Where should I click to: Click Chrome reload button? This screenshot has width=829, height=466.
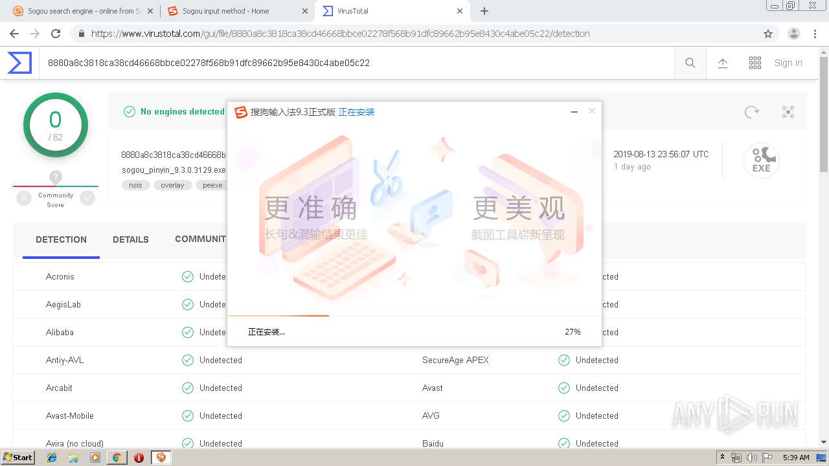pos(56,34)
